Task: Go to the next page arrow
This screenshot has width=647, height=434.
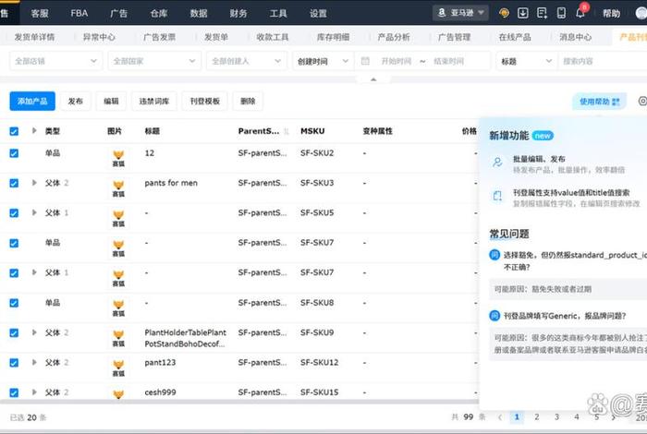Action: (613, 417)
